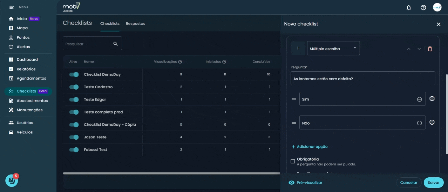Click the alert icon next to 'Não' option
The image size is (448, 192).
432,123
